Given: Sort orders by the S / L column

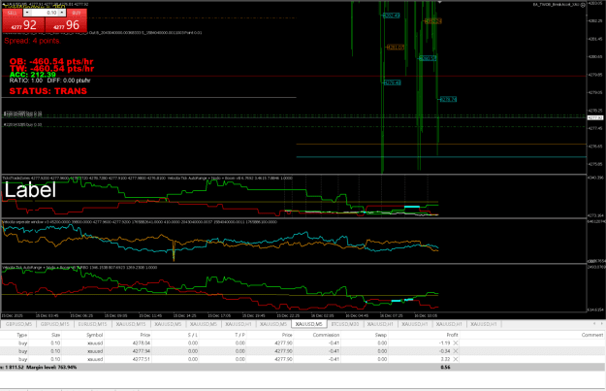Looking at the screenshot, I should point(193,335).
